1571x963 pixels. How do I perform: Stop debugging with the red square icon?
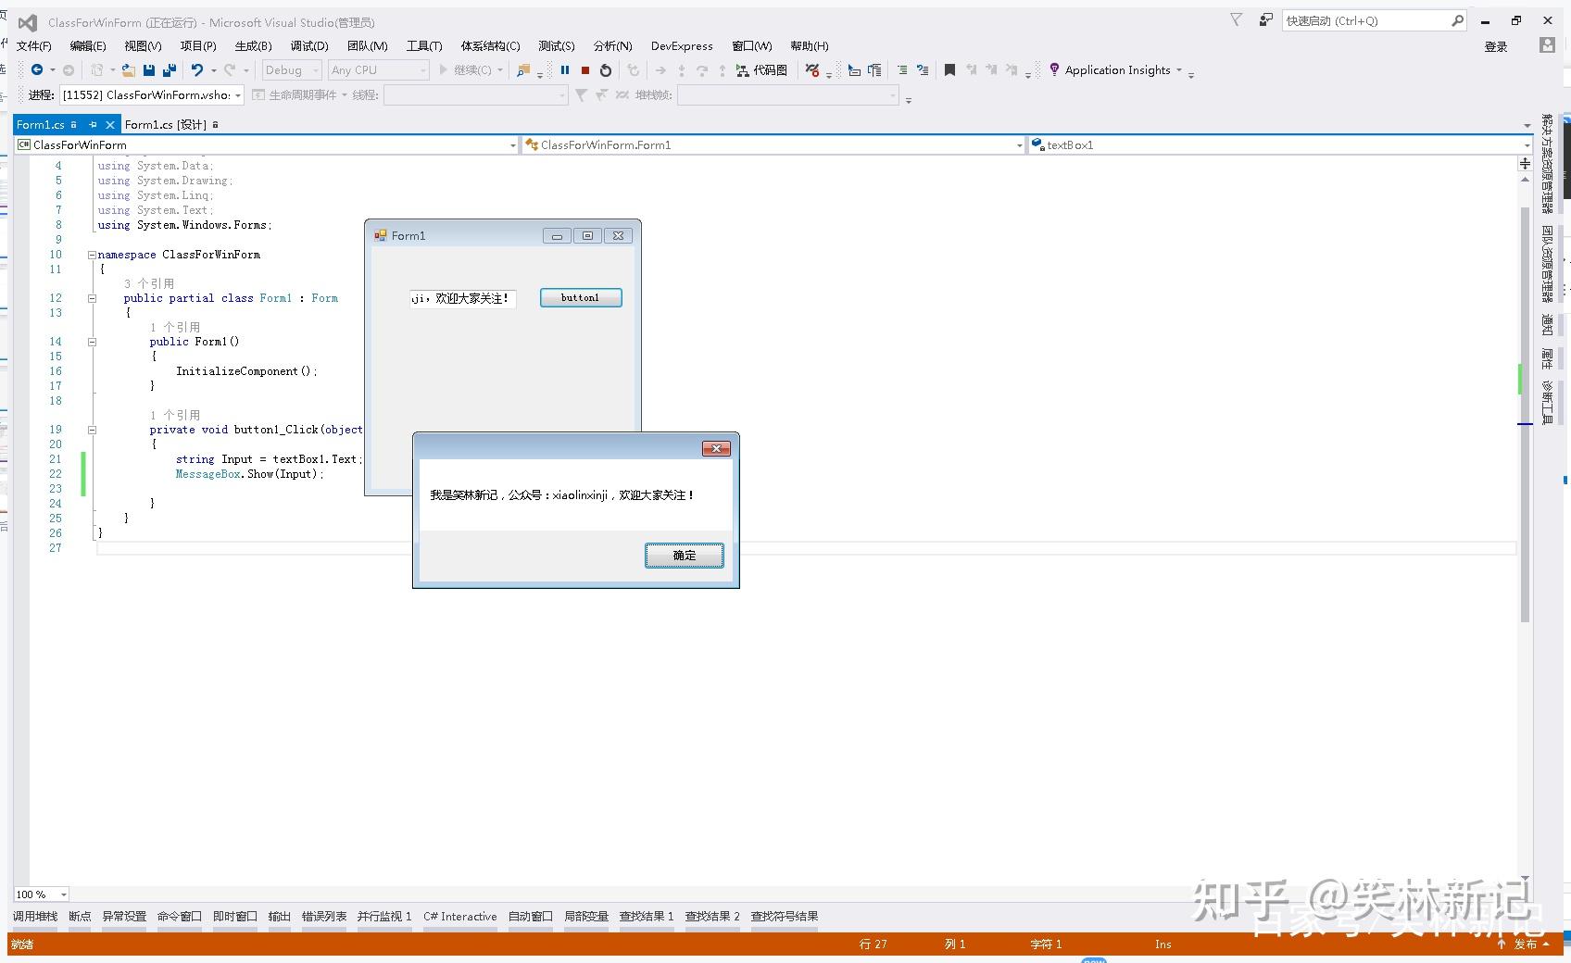coord(585,70)
